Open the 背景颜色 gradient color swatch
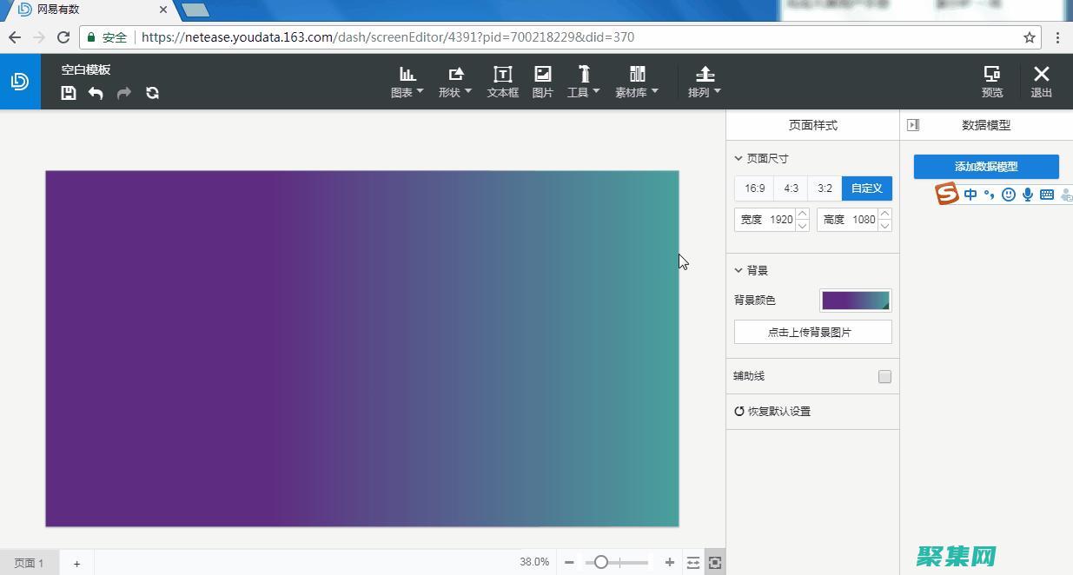Image resolution: width=1073 pixels, height=575 pixels. [x=855, y=300]
